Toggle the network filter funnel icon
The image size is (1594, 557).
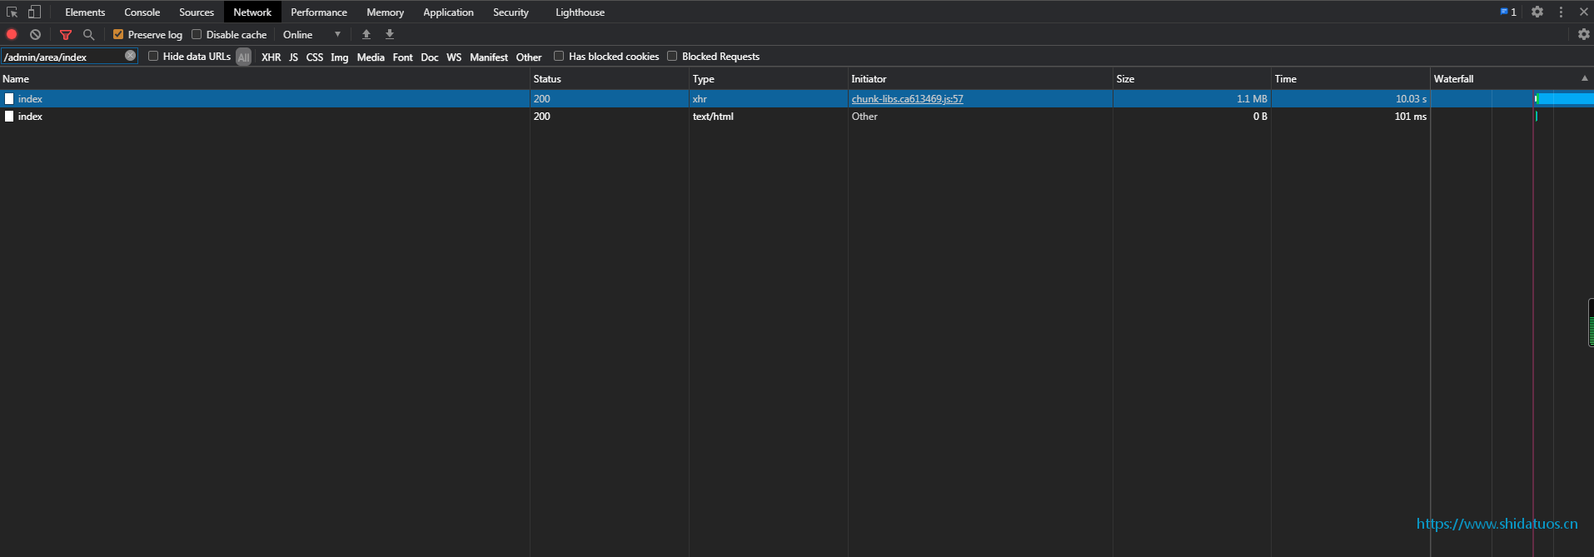tap(66, 34)
